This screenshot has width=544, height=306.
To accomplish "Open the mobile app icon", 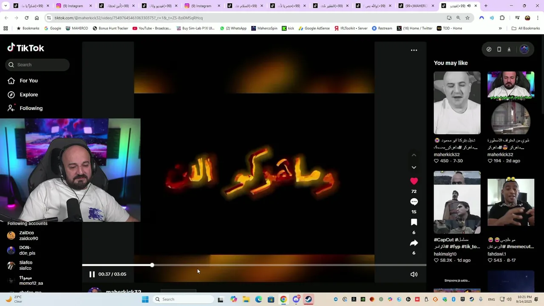I will click(x=499, y=49).
